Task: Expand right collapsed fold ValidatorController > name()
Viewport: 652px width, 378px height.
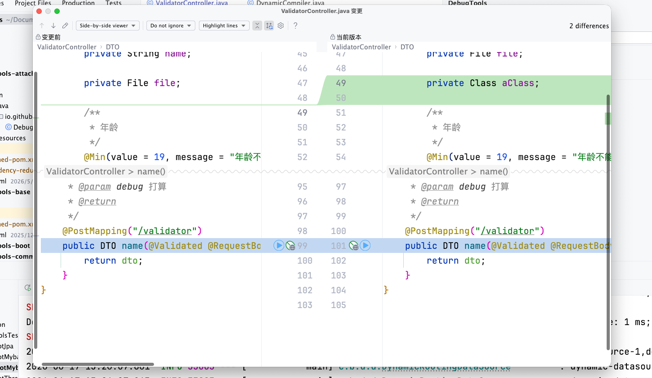Action: pyautogui.click(x=449, y=171)
